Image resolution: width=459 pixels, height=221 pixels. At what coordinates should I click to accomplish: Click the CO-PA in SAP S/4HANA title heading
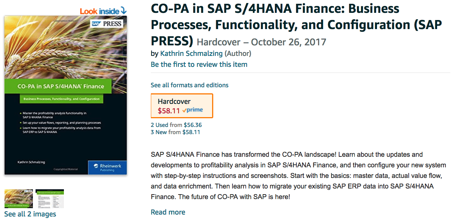[x=296, y=25]
